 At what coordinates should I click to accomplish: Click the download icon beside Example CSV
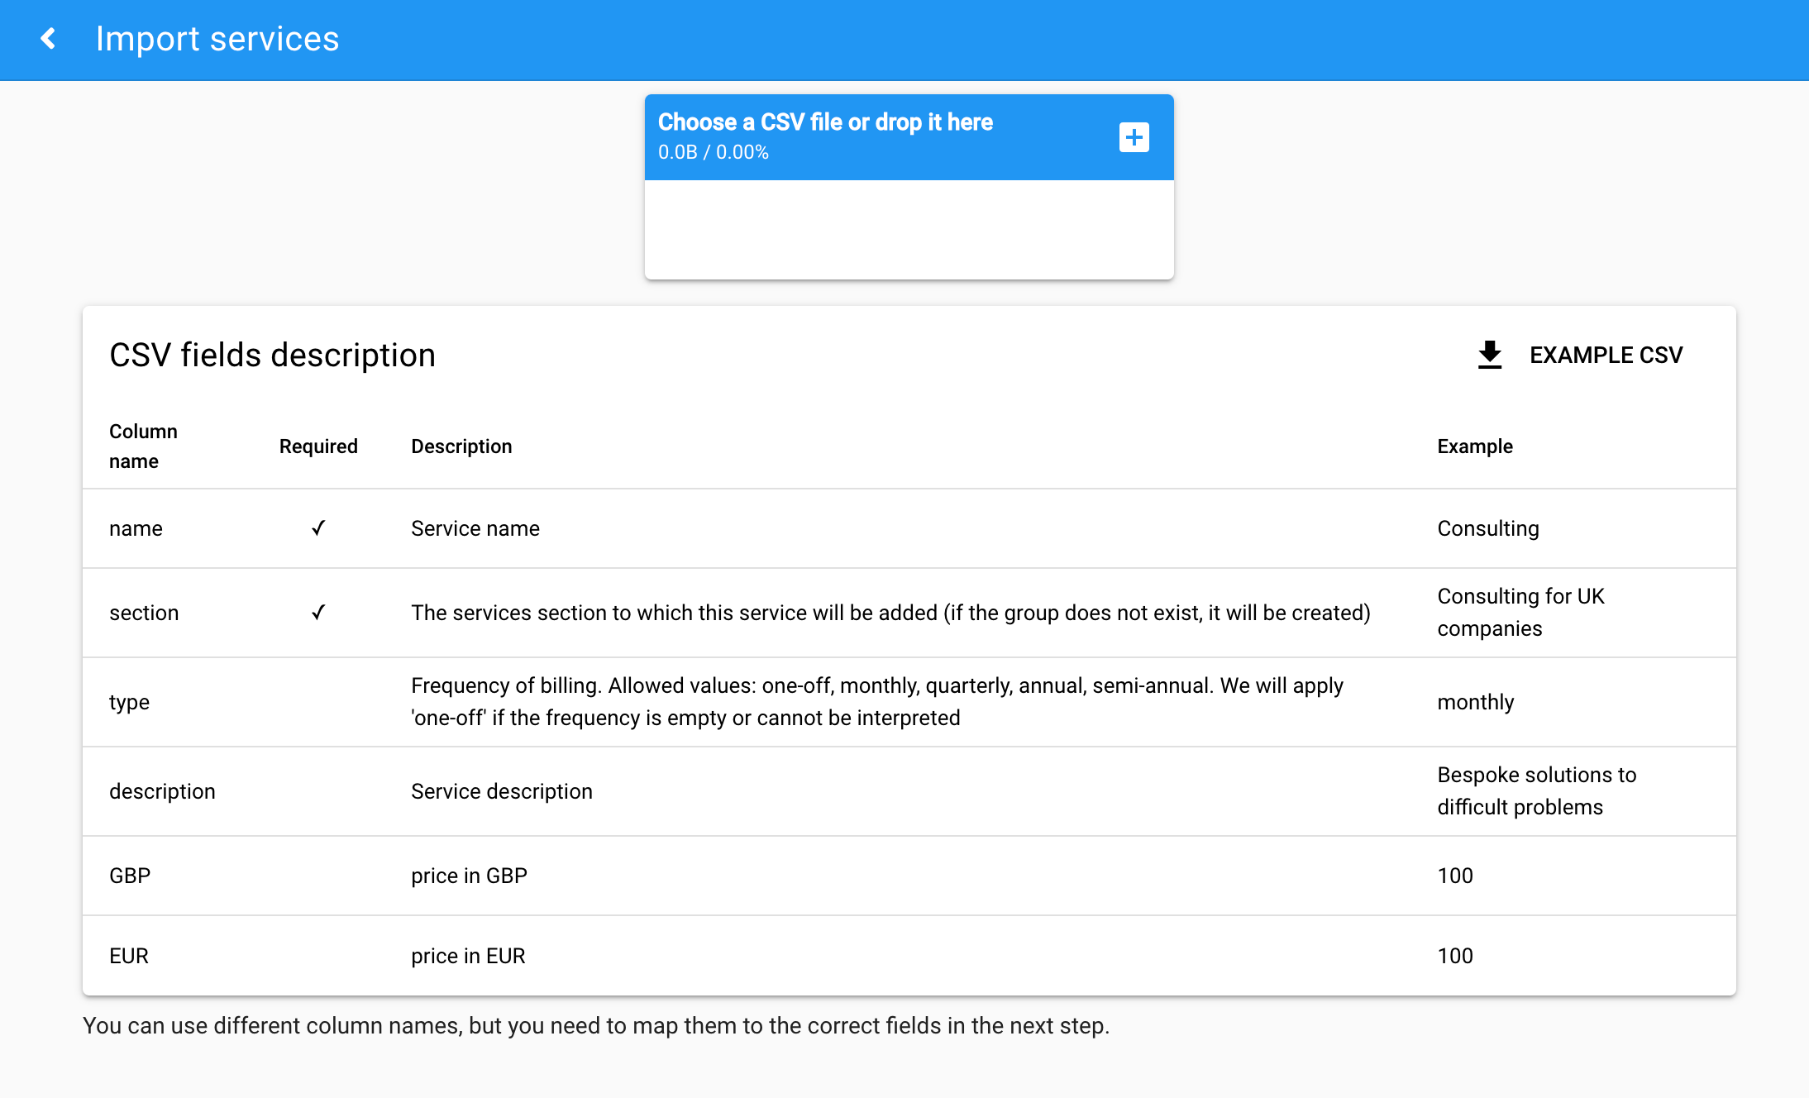pos(1489,355)
